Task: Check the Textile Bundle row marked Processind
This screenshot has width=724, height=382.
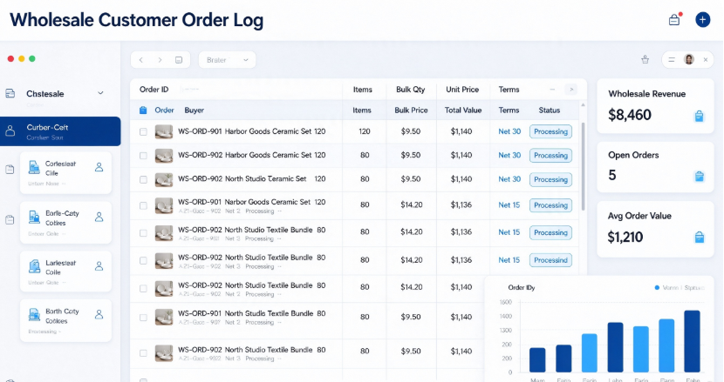Action: point(143,261)
